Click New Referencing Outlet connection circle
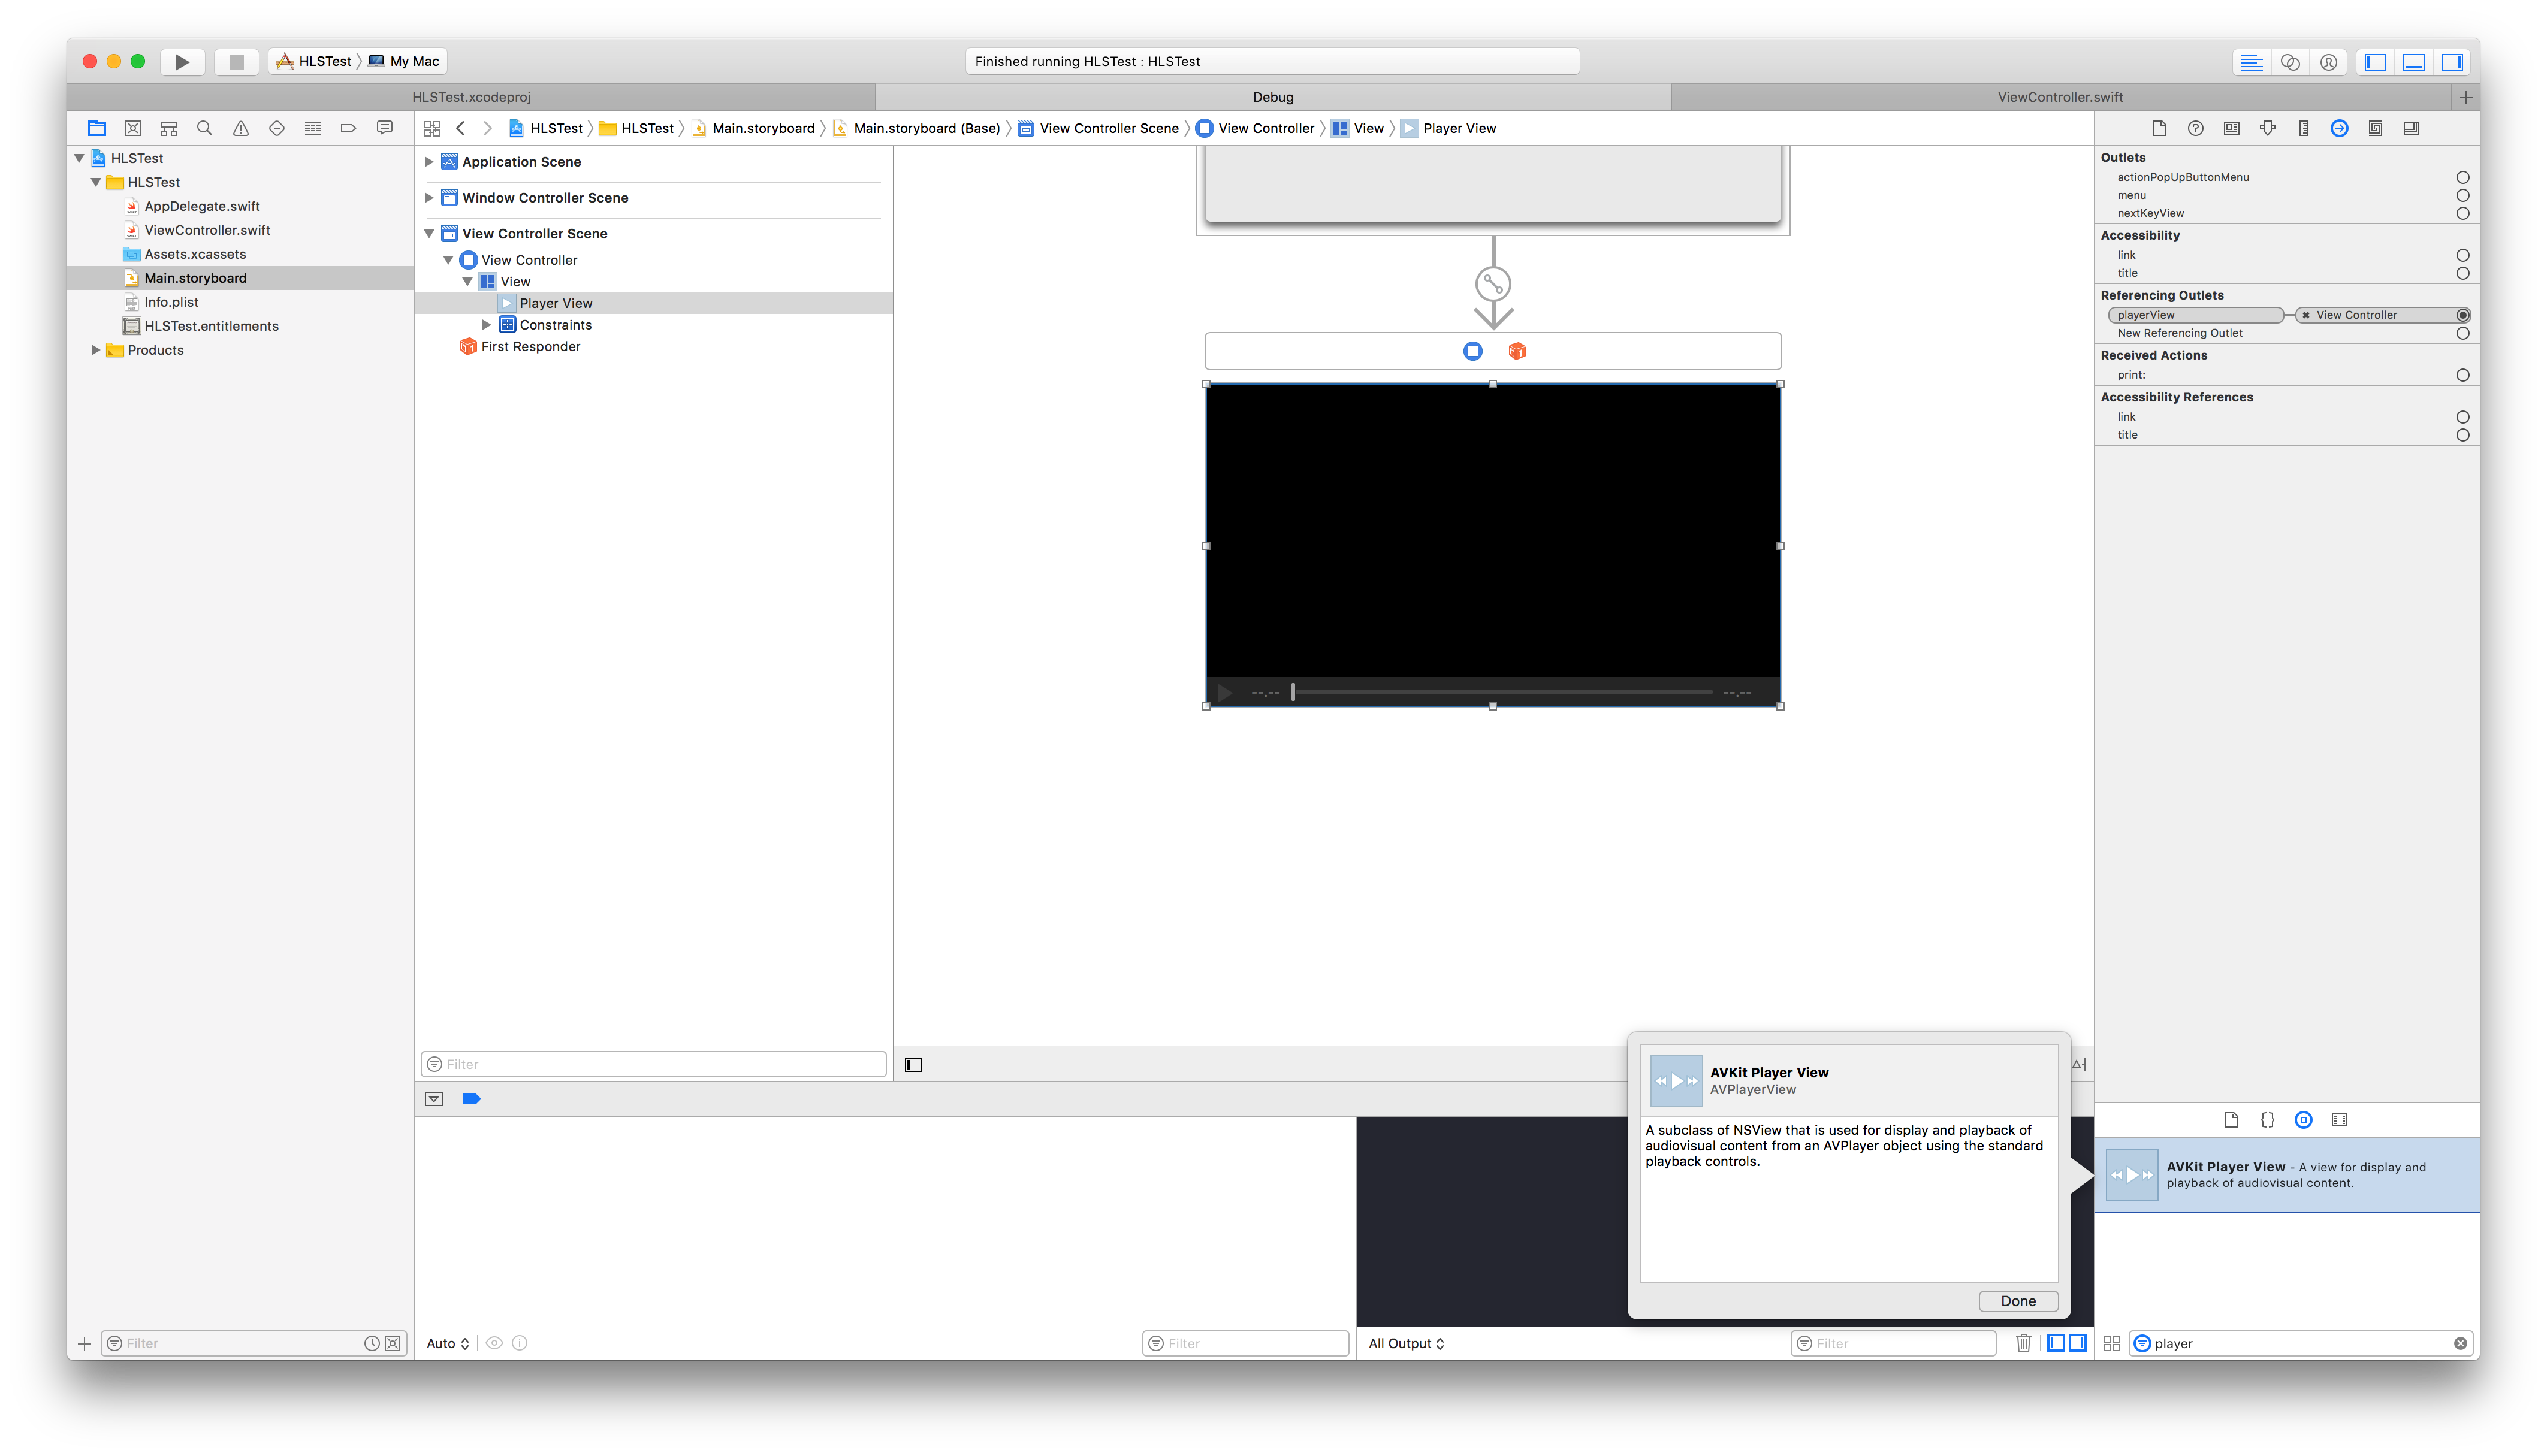2547x1456 pixels. tap(2462, 333)
